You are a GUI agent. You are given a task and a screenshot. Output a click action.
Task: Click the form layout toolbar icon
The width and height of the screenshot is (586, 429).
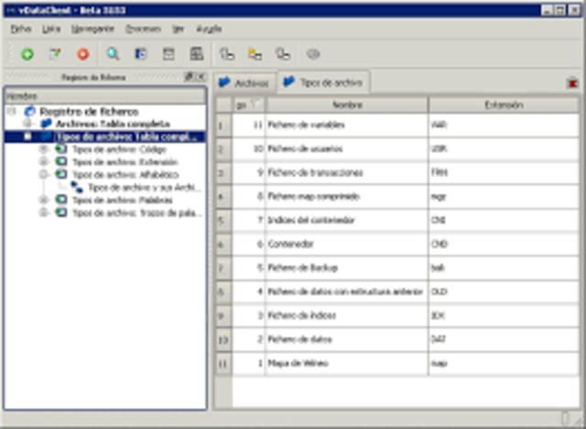pyautogui.click(x=168, y=54)
